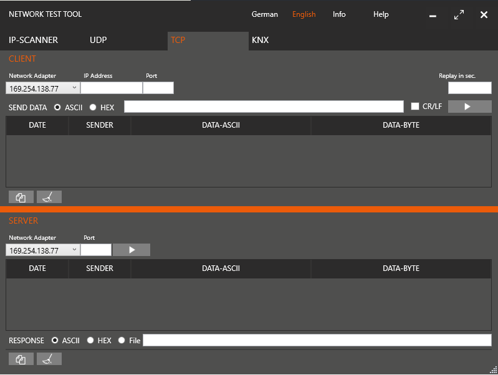Switch to the UDP tab
Viewport: 498px width, 375px height.
click(x=98, y=40)
